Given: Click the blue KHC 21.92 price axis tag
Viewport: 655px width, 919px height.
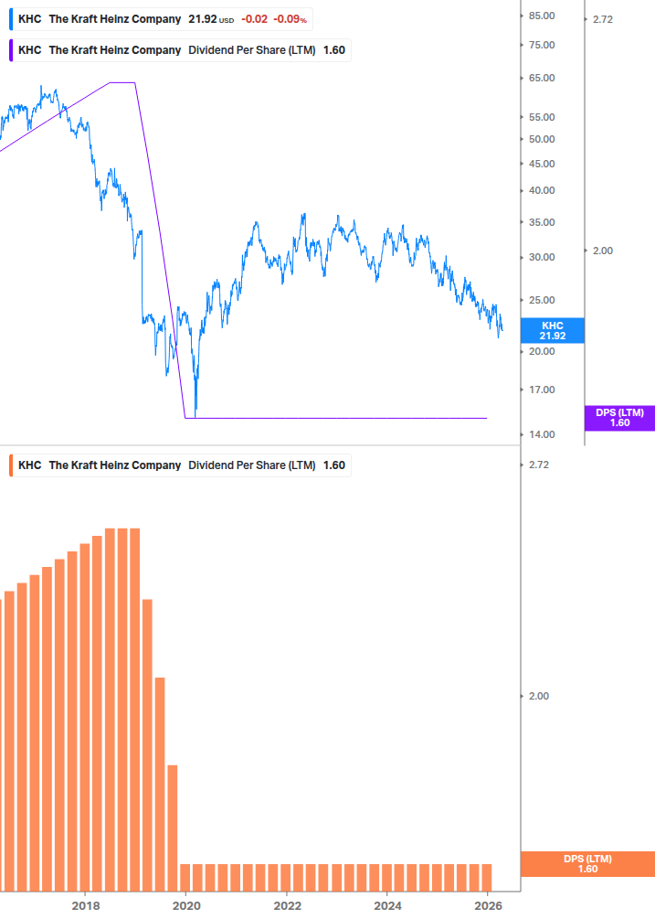Looking at the screenshot, I should [553, 330].
